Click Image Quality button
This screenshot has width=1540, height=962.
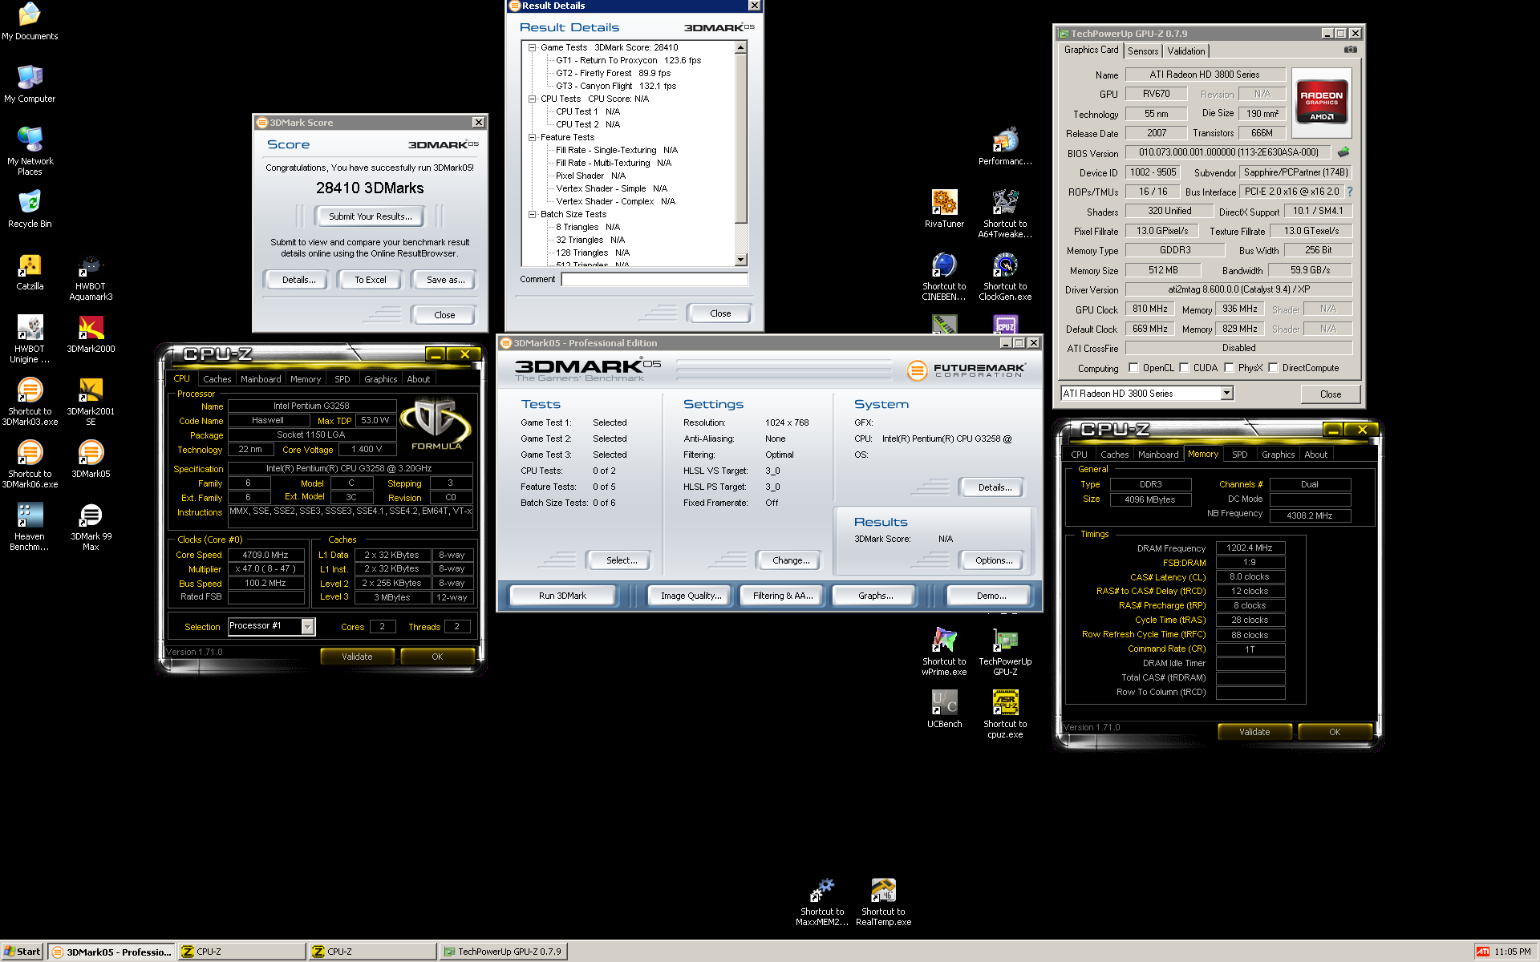pyautogui.click(x=691, y=596)
